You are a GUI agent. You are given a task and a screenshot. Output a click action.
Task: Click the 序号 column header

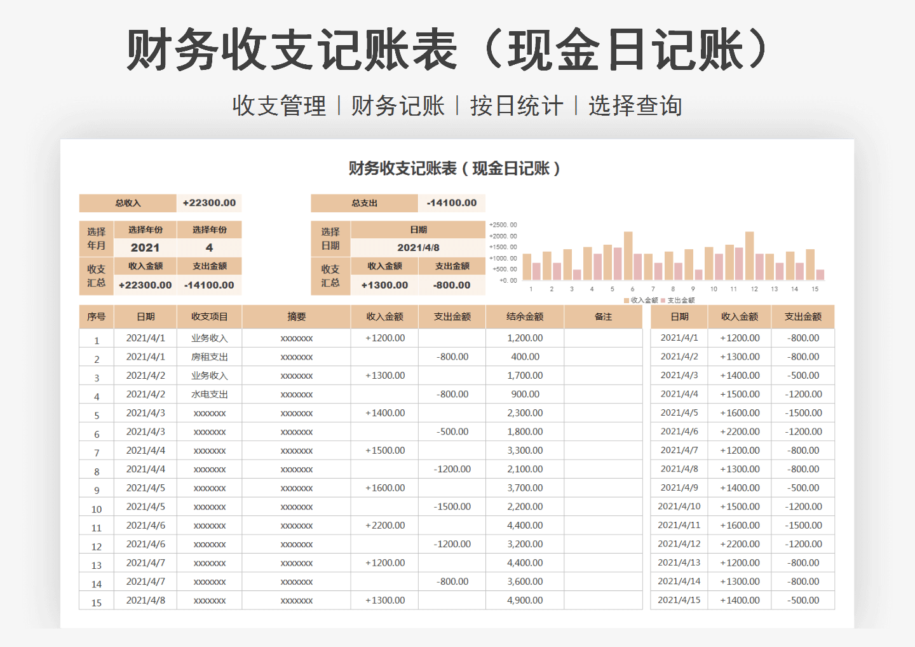[97, 316]
